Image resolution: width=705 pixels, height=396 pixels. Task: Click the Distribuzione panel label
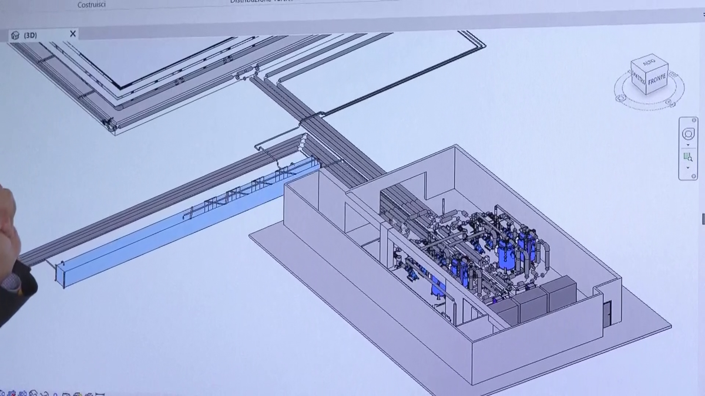click(258, 2)
